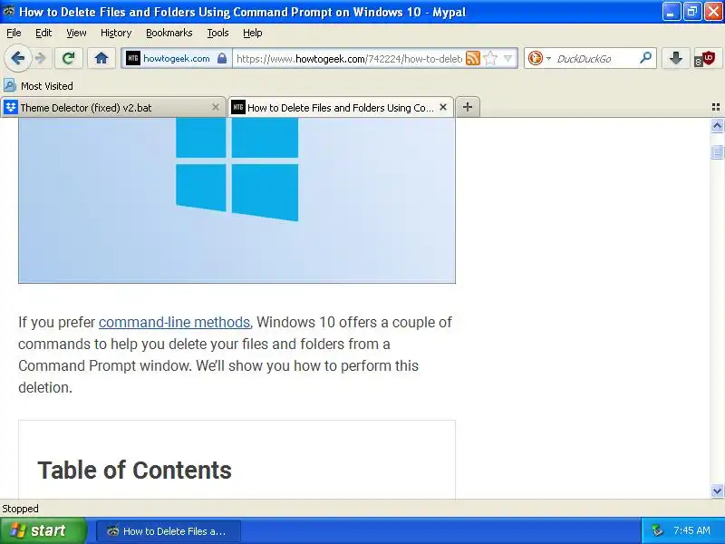Click the Table of Contents heading

134,470
